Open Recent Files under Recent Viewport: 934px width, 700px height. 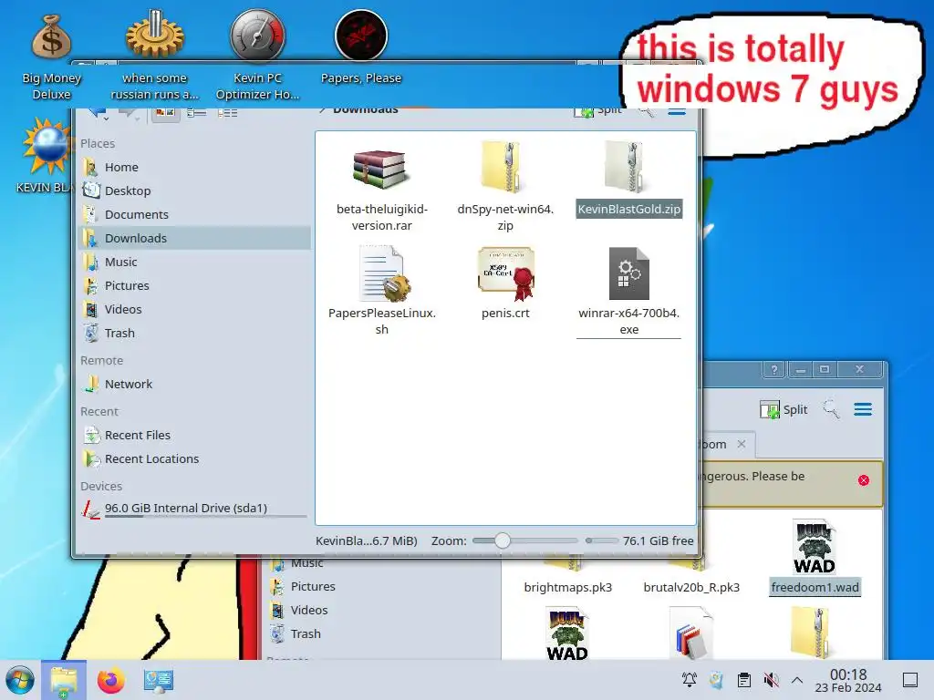click(x=194, y=435)
